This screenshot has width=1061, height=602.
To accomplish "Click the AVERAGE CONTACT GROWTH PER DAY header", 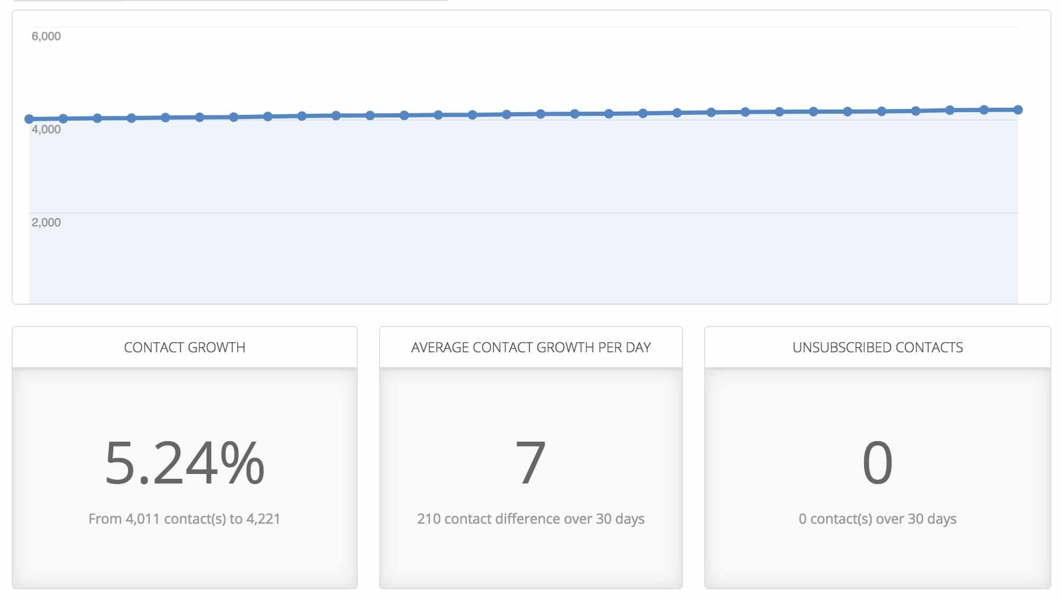I will point(531,347).
